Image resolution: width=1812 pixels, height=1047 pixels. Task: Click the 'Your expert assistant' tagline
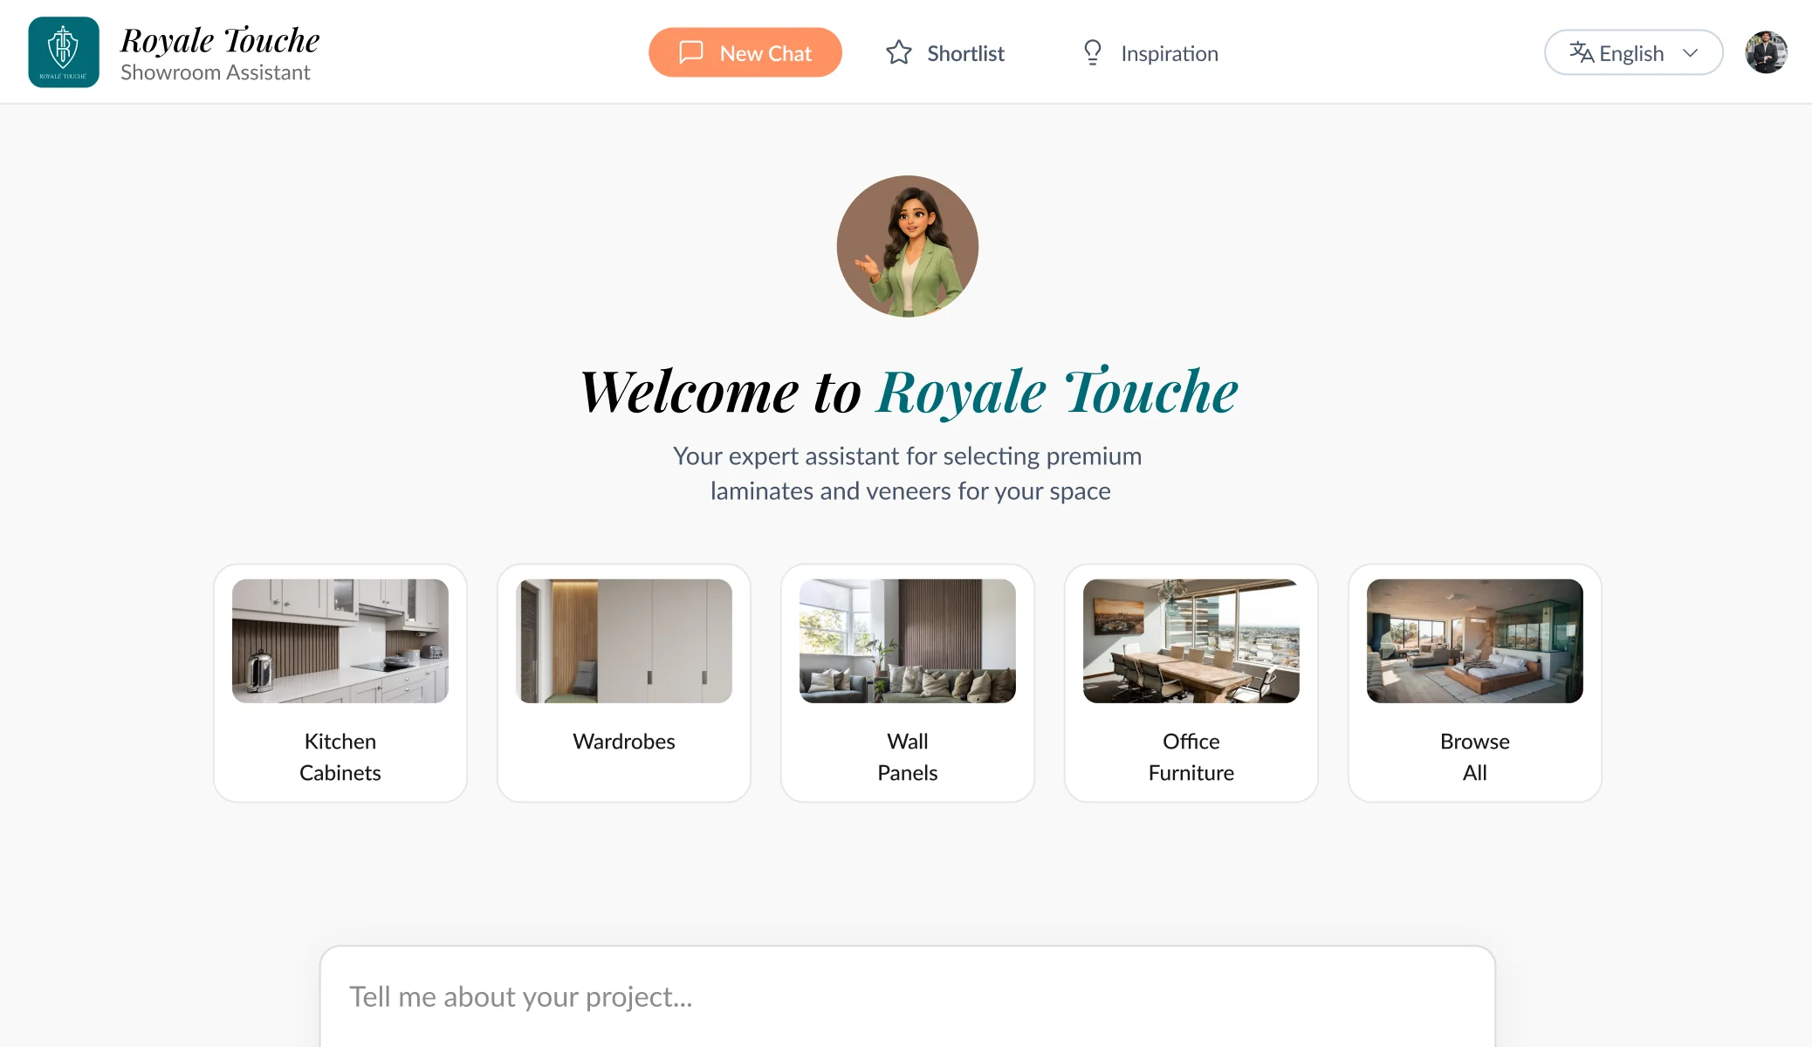[908, 473]
